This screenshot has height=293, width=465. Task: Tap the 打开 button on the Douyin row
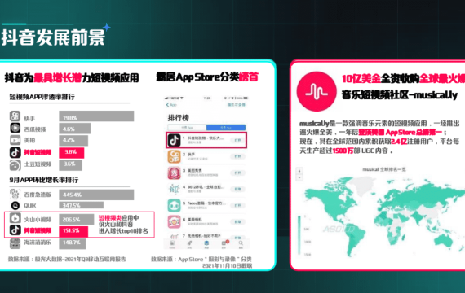(237, 140)
